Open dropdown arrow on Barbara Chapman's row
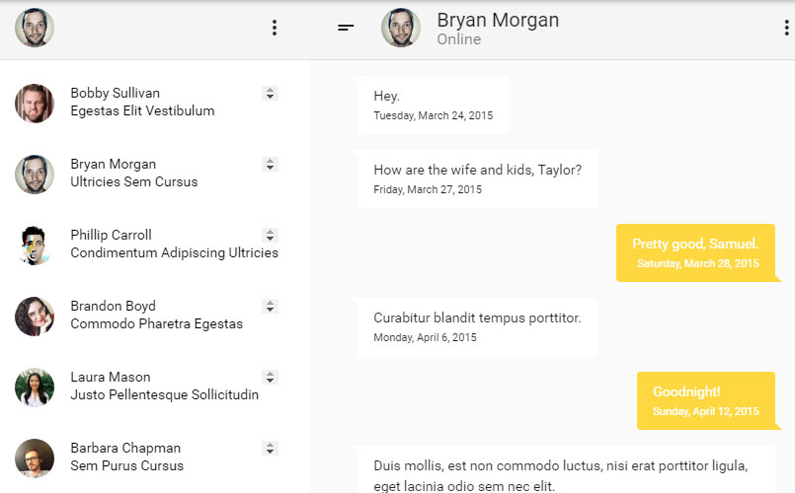The height and width of the screenshot is (493, 795). pos(270,449)
